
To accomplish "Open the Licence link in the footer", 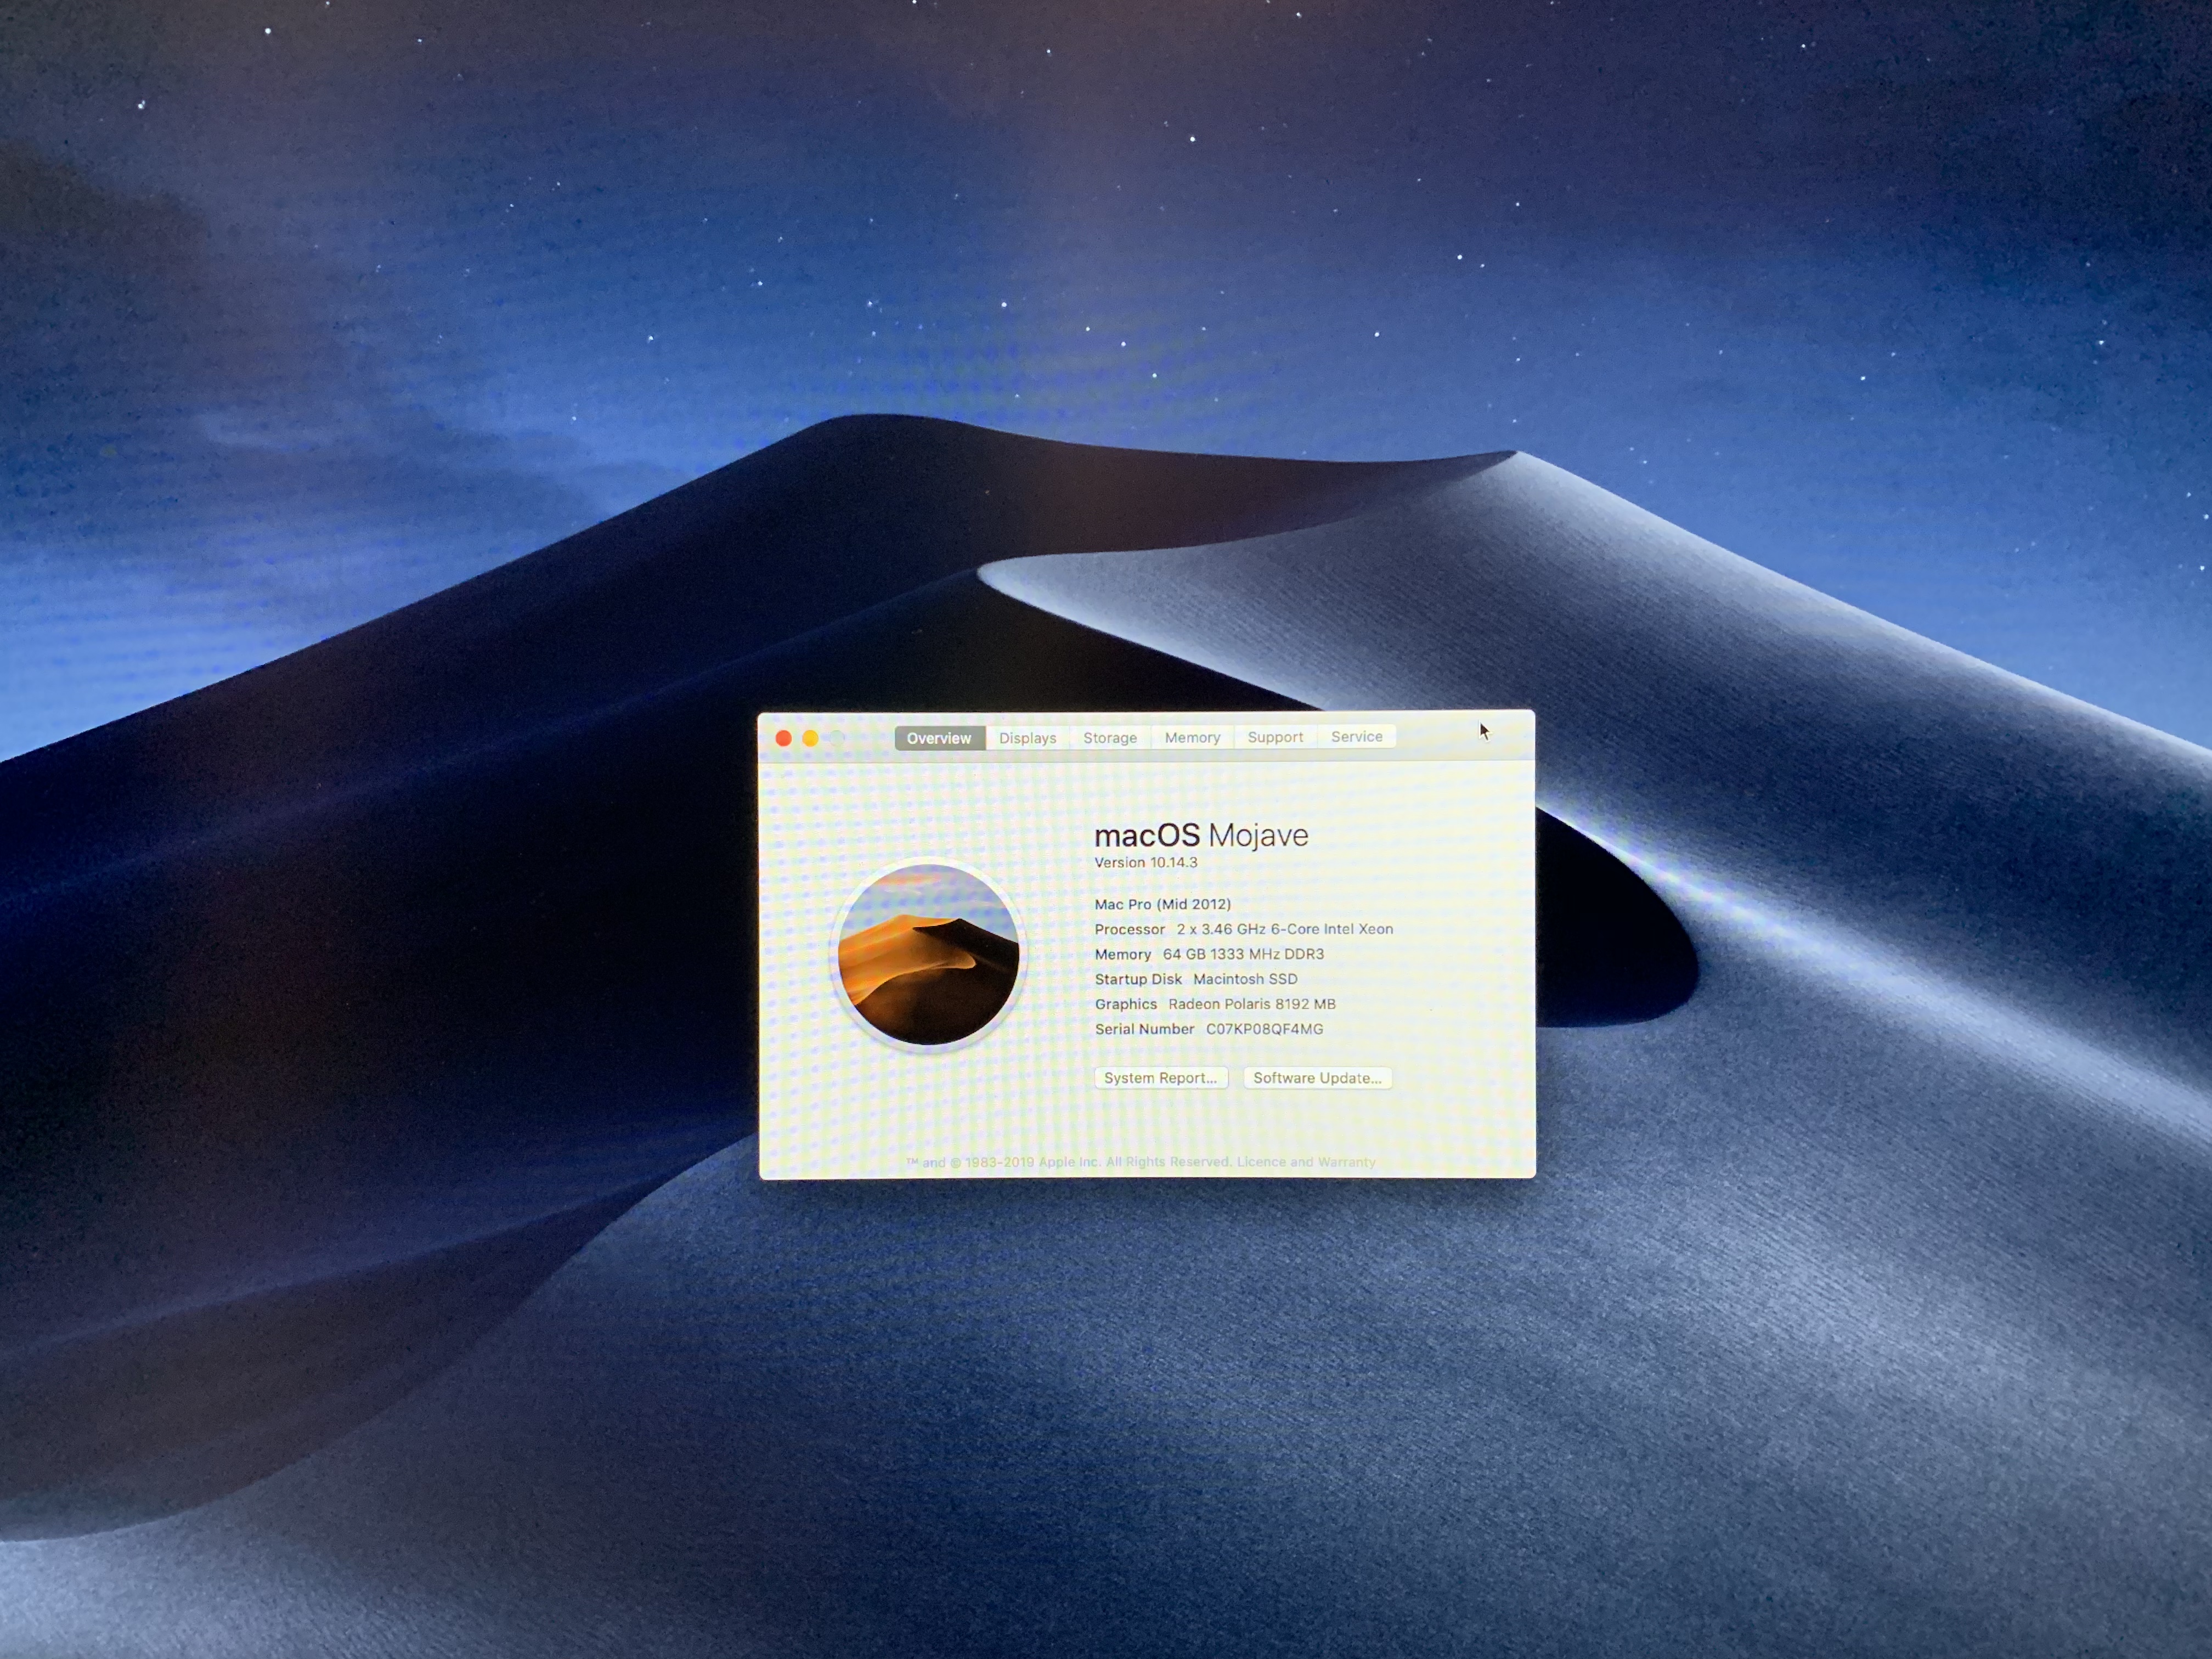I will point(1261,1162).
